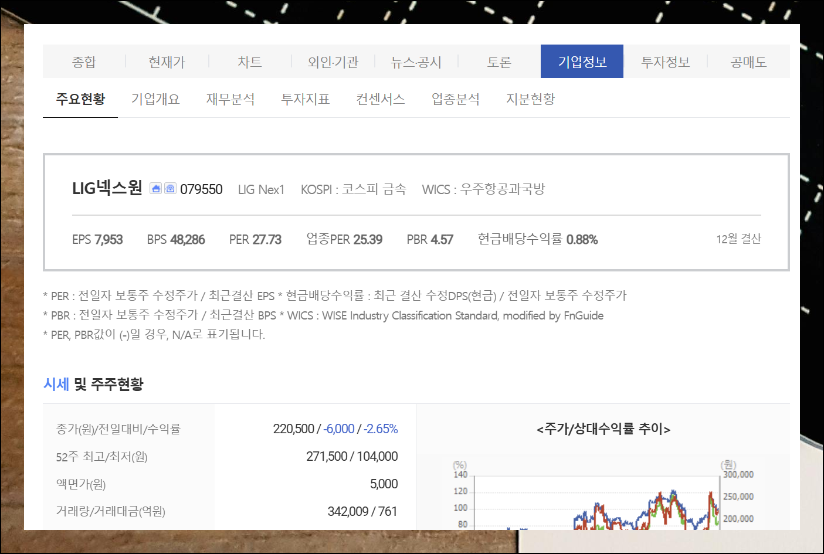
Task: Click the WICS : 우주항공과국방 label
Action: coord(484,189)
